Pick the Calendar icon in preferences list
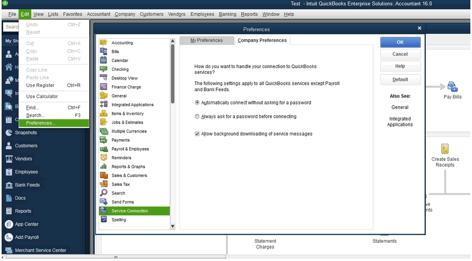The width and height of the screenshot is (472, 261). tap(104, 60)
